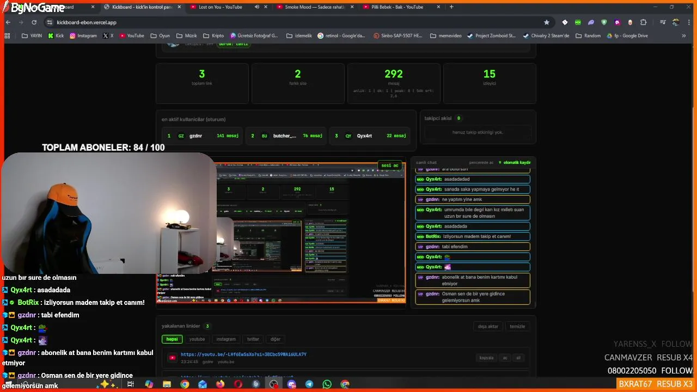
Task: Click aç button for the youtu.be link
Action: (x=505, y=358)
